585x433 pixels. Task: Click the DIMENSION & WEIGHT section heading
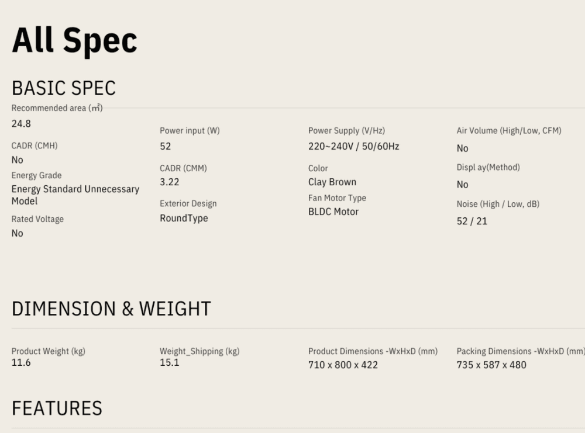point(111,309)
